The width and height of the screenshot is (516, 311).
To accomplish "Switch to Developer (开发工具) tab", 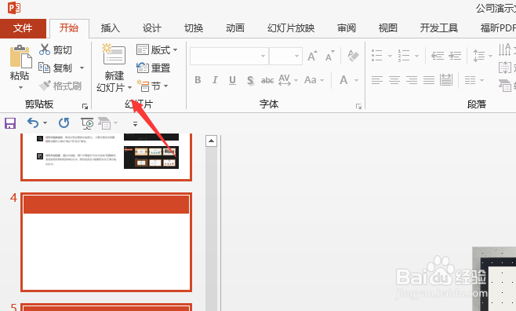I will [439, 28].
